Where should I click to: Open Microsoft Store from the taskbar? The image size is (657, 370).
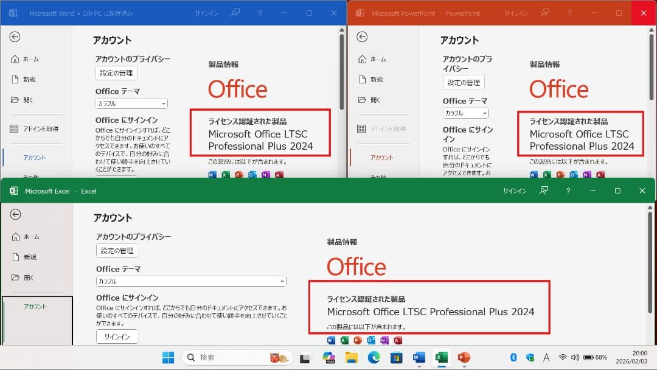pyautogui.click(x=396, y=357)
